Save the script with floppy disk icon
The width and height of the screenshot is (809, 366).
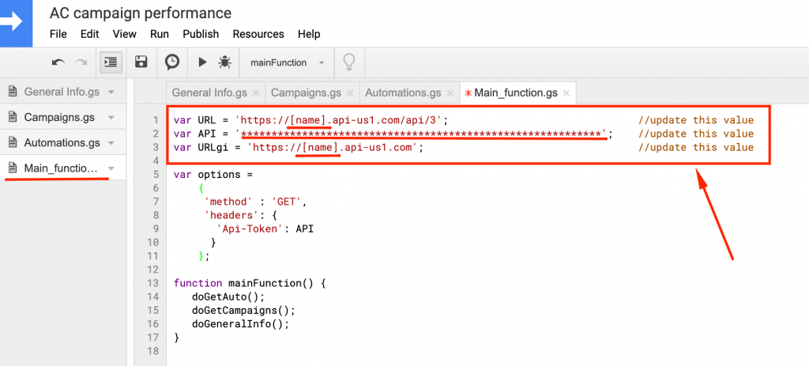141,62
